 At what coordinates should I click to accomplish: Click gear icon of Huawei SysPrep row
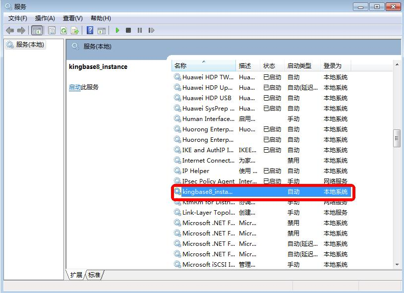coord(177,108)
